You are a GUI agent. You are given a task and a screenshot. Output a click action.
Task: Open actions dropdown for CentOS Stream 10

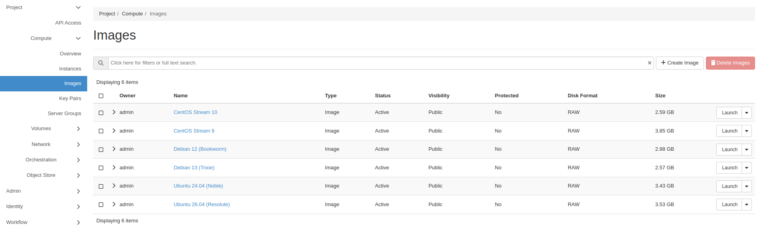pos(747,113)
